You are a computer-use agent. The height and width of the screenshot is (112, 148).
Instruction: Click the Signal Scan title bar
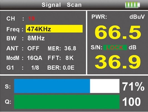(62, 5)
